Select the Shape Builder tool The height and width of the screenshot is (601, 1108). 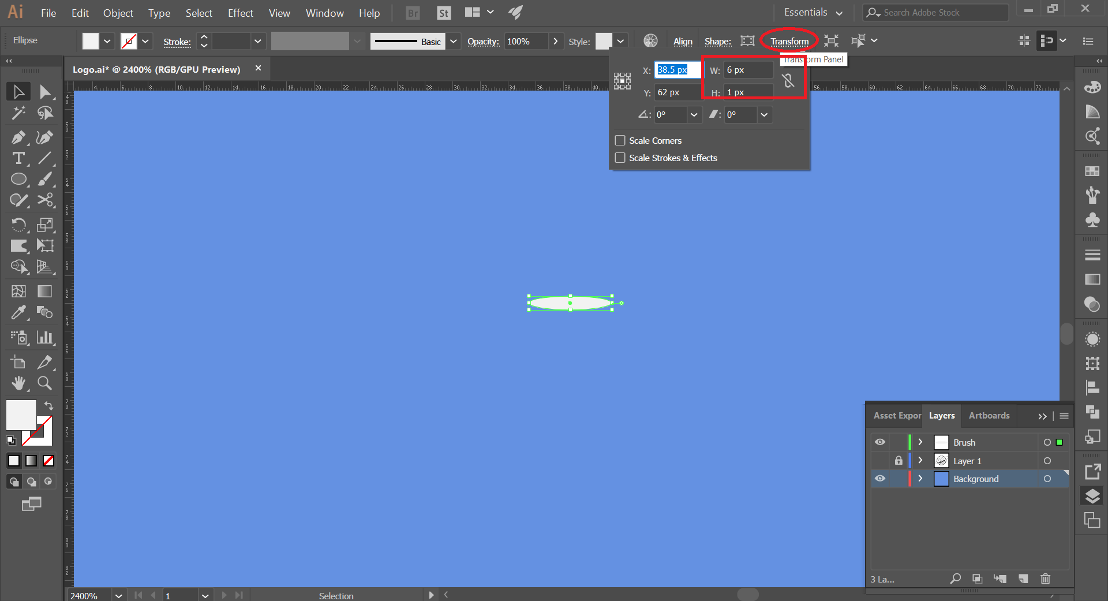[x=18, y=267]
